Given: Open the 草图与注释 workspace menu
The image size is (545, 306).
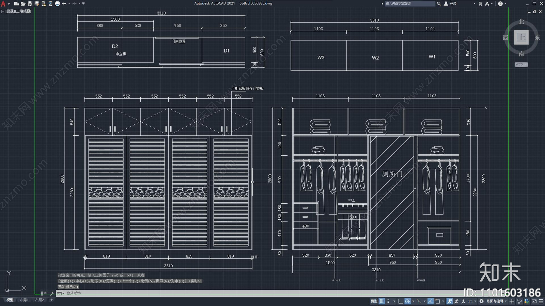Looking at the screenshot, I should (497, 301).
